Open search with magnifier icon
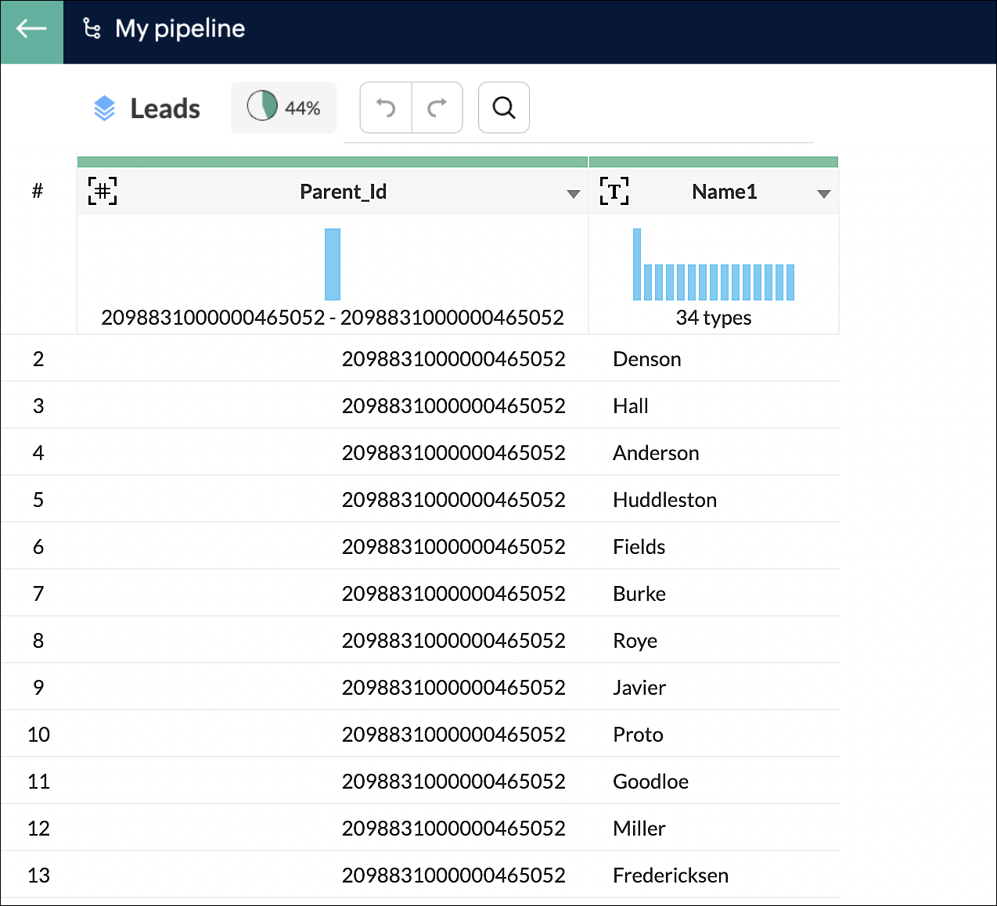Image resolution: width=997 pixels, height=906 pixels. [x=504, y=107]
